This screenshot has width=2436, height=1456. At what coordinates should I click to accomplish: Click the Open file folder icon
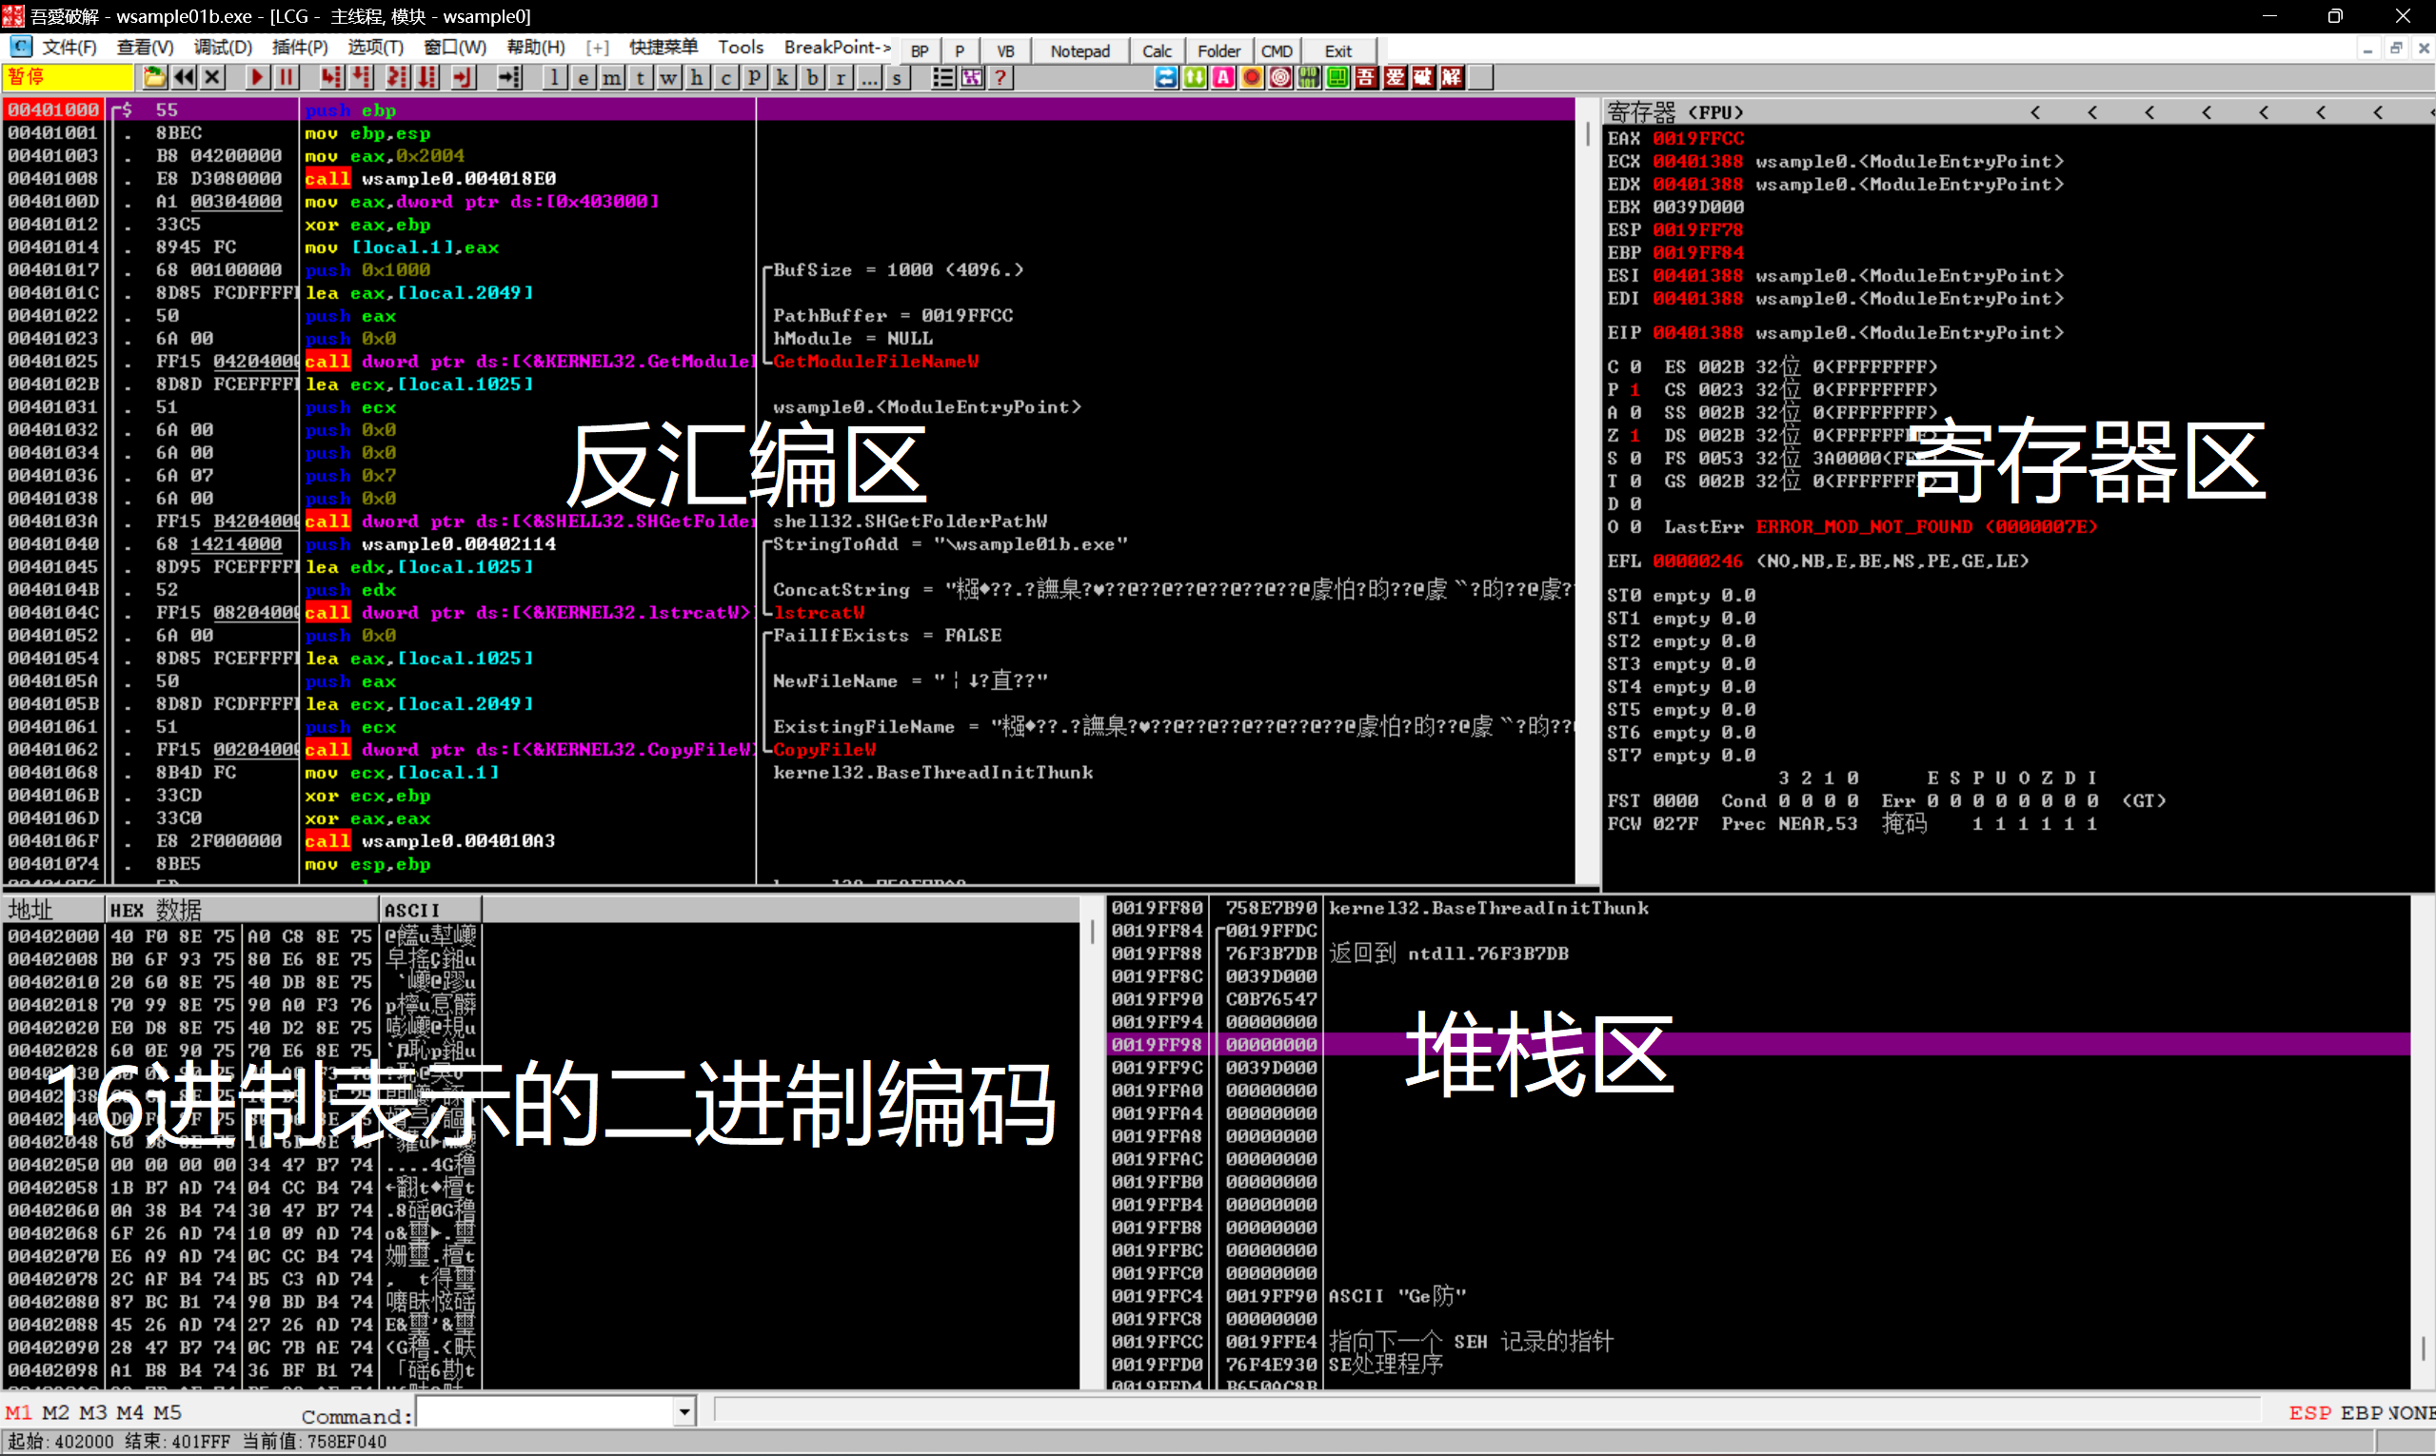pos(154,77)
